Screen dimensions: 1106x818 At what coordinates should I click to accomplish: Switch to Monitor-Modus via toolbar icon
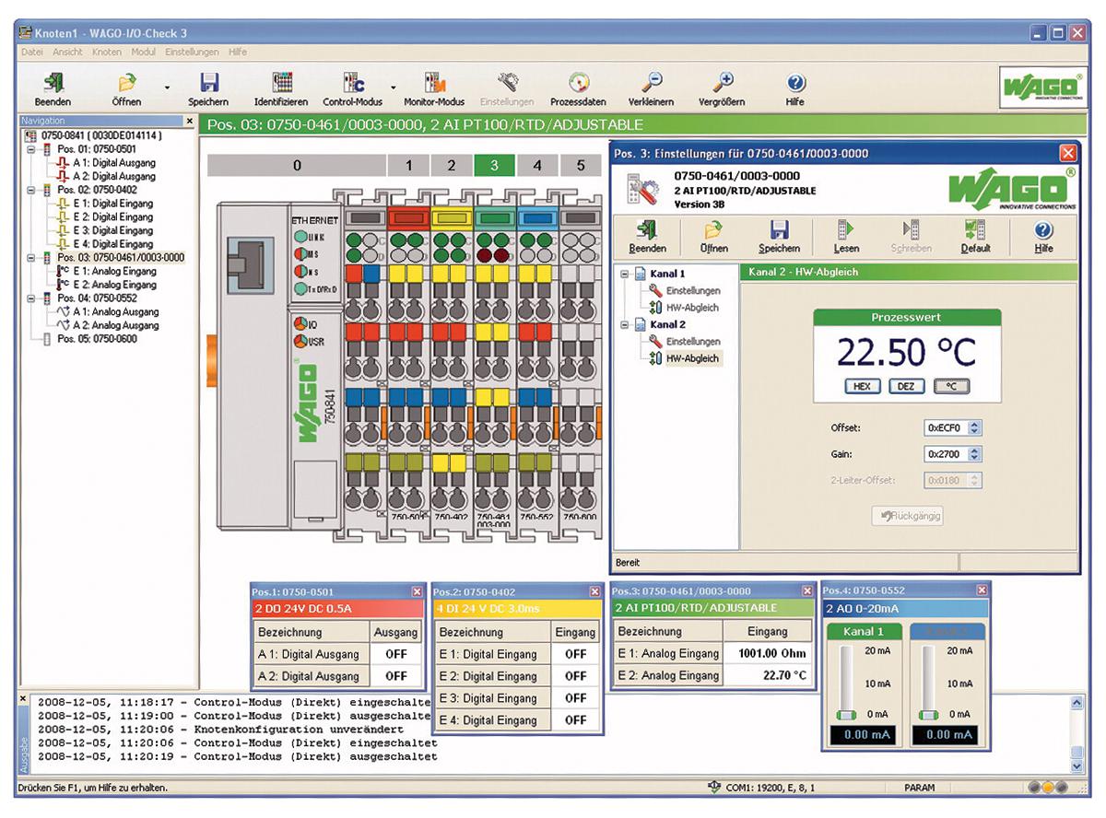click(x=433, y=83)
